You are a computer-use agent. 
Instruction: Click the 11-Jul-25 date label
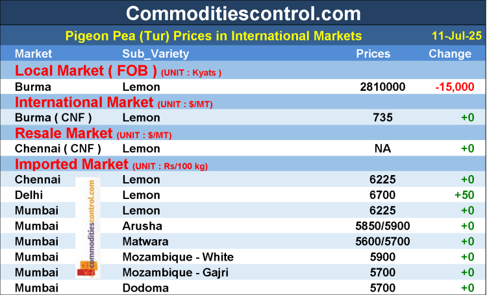[x=456, y=36]
